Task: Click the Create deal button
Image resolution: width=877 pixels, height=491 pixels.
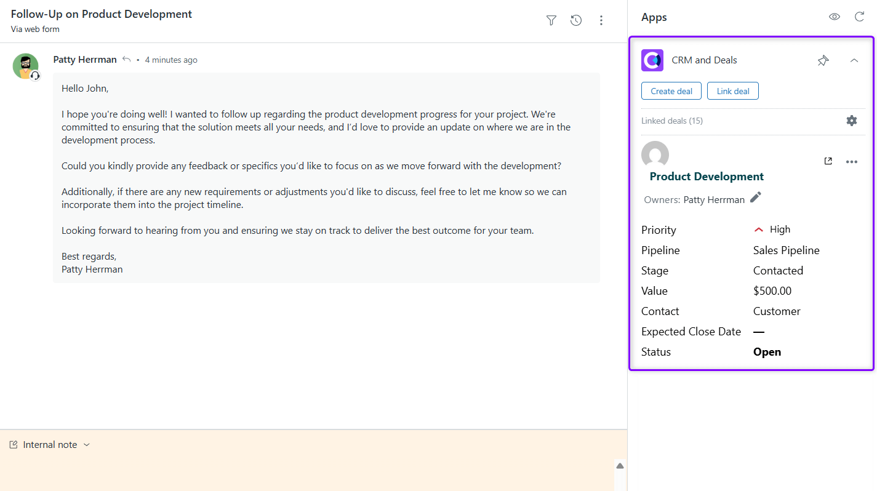Action: click(671, 91)
